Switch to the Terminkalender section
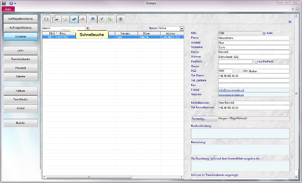This screenshot has width=302, height=183. click(21, 59)
